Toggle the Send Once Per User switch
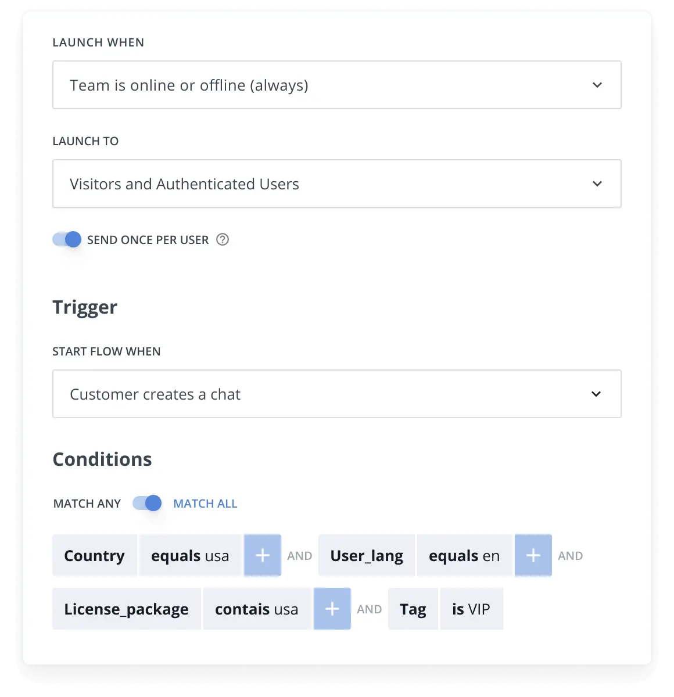This screenshot has height=697, width=674. [x=67, y=239]
